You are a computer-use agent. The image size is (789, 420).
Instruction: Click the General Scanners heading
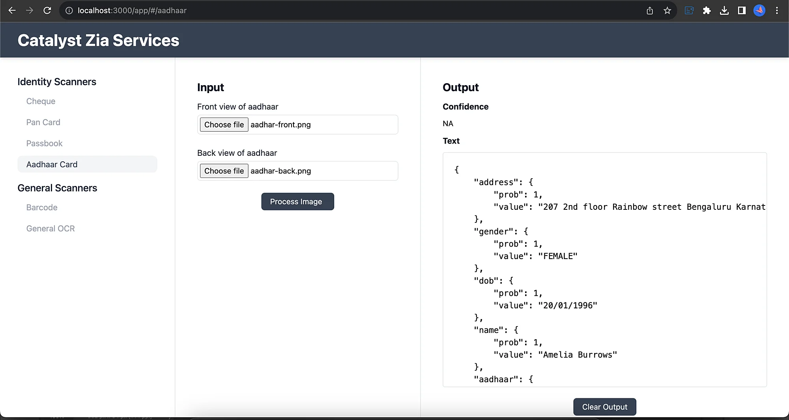tap(57, 188)
